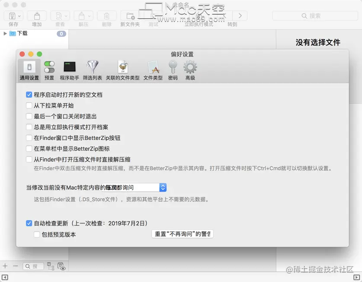Open the 通用设置 preferences tab
The width and height of the screenshot is (362, 282).
click(29, 70)
